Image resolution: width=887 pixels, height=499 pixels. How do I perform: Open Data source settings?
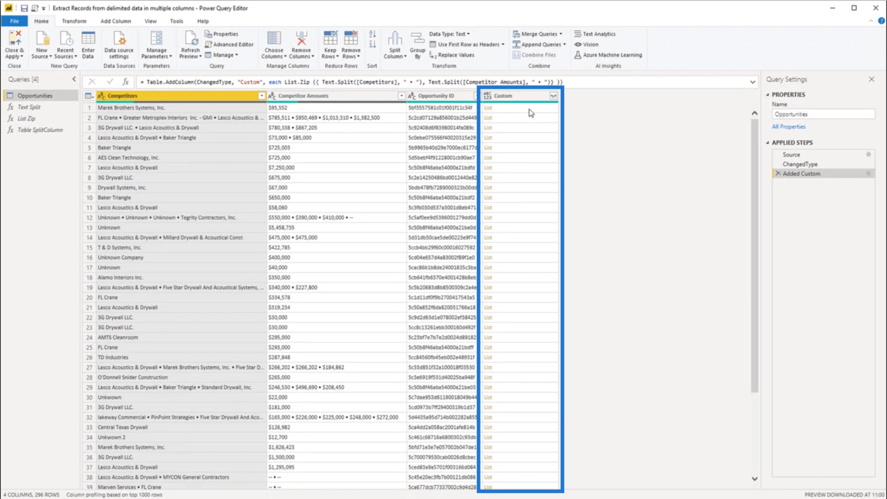(x=119, y=44)
